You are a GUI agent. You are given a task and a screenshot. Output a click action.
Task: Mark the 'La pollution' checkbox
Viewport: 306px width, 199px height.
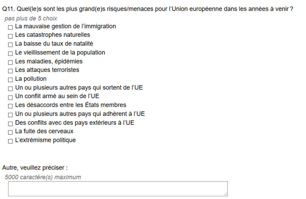click(10, 80)
